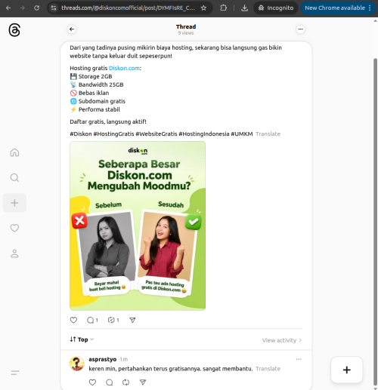Open View activity
Screen dimensions: 378x390
(282, 340)
